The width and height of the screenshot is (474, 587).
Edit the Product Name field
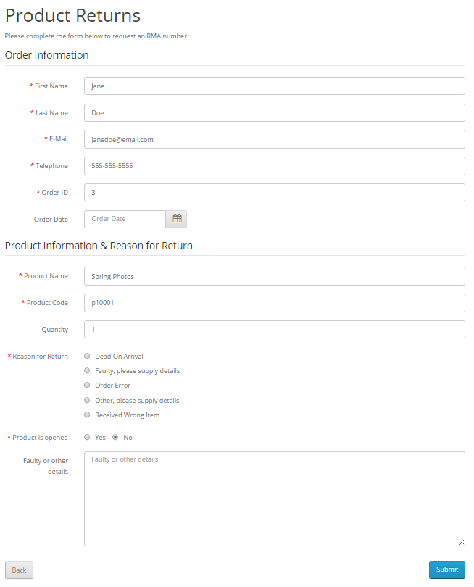click(x=275, y=276)
